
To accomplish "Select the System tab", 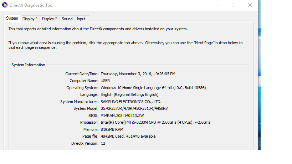I will (12, 19).
